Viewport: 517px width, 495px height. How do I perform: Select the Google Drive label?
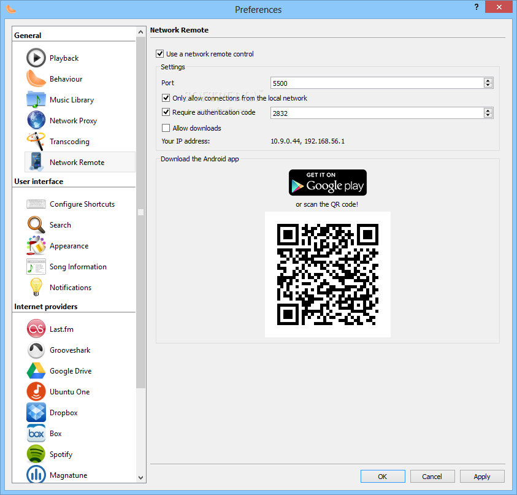(x=71, y=370)
